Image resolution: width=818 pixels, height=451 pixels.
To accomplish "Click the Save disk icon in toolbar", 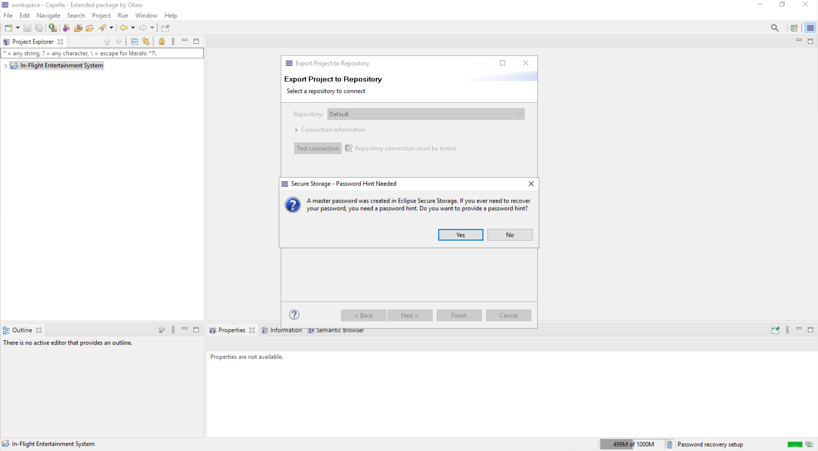I will (x=27, y=28).
